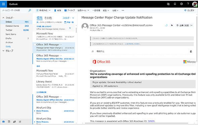Viewport: 198px width, 125px height.
Task: Archive the message using toolbar Archive button
Action: [x=69, y=10]
